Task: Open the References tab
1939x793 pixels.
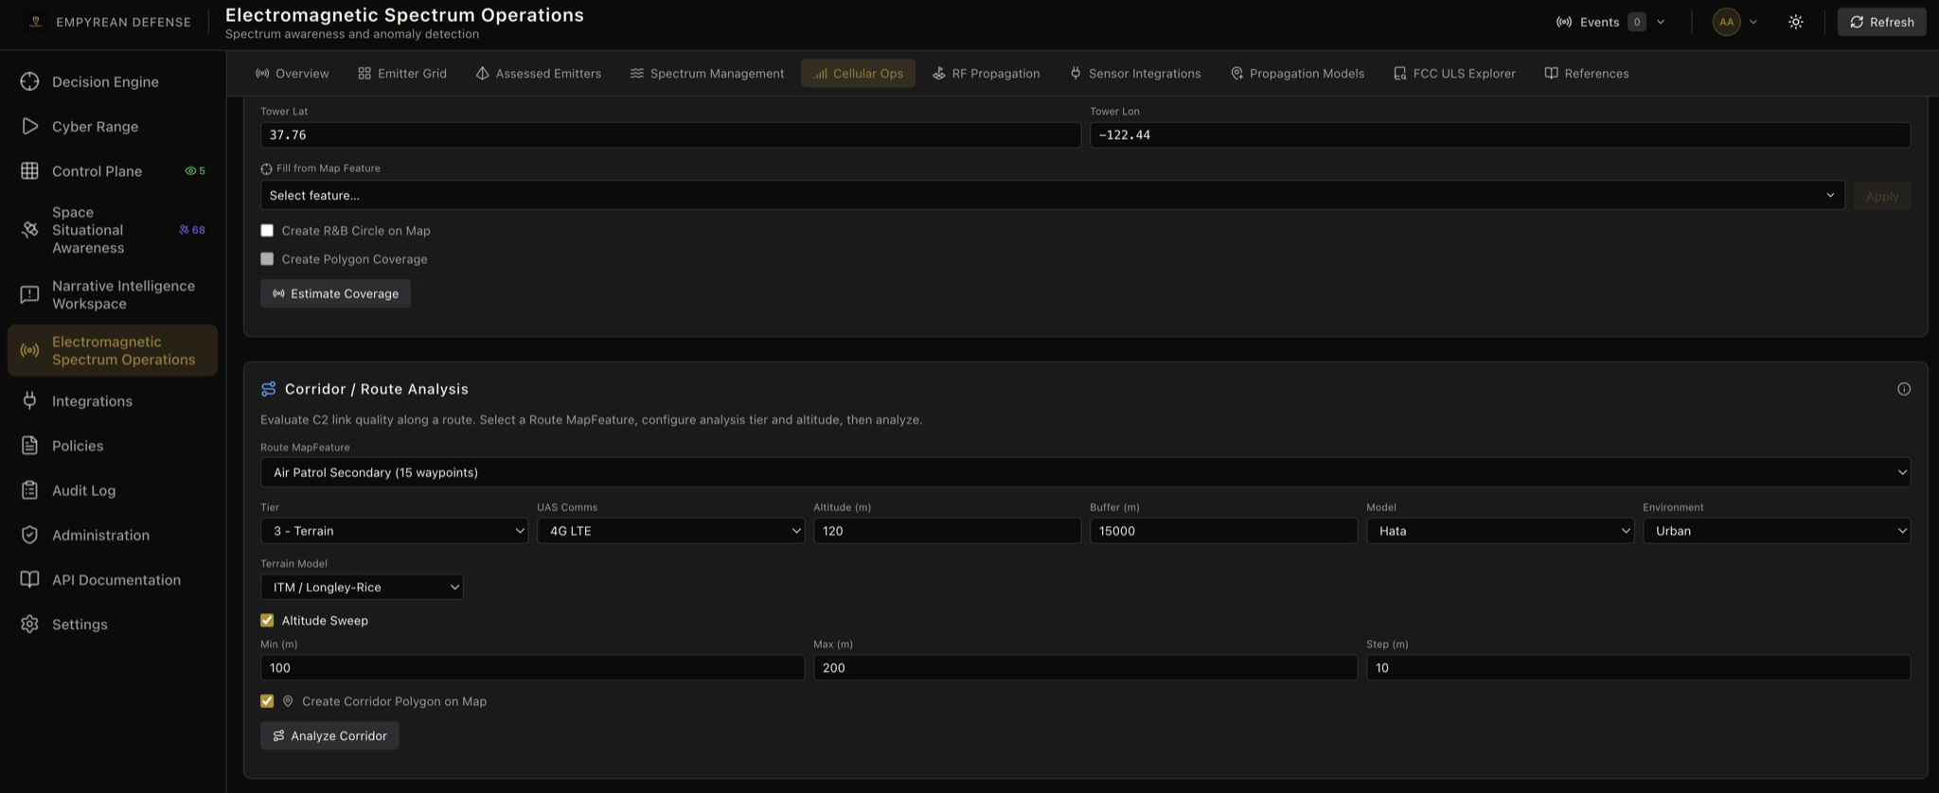Action: [1586, 73]
